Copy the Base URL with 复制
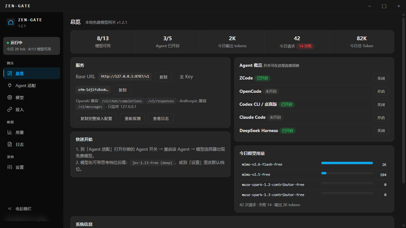The height and width of the screenshot is (228, 406). tap(163, 77)
